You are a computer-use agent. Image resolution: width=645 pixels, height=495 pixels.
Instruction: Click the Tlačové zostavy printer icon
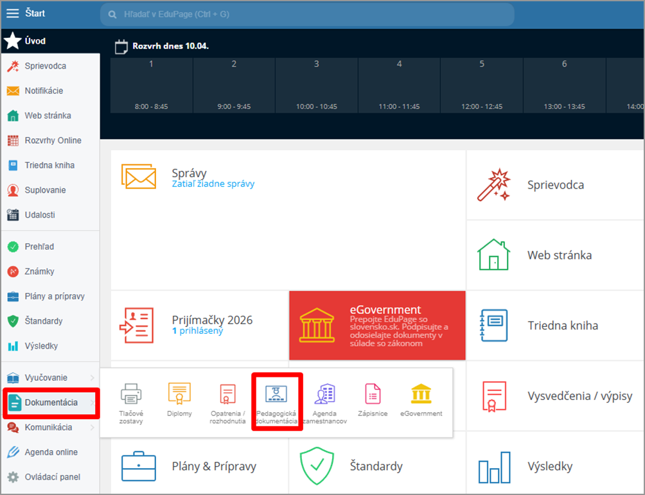coord(131,394)
